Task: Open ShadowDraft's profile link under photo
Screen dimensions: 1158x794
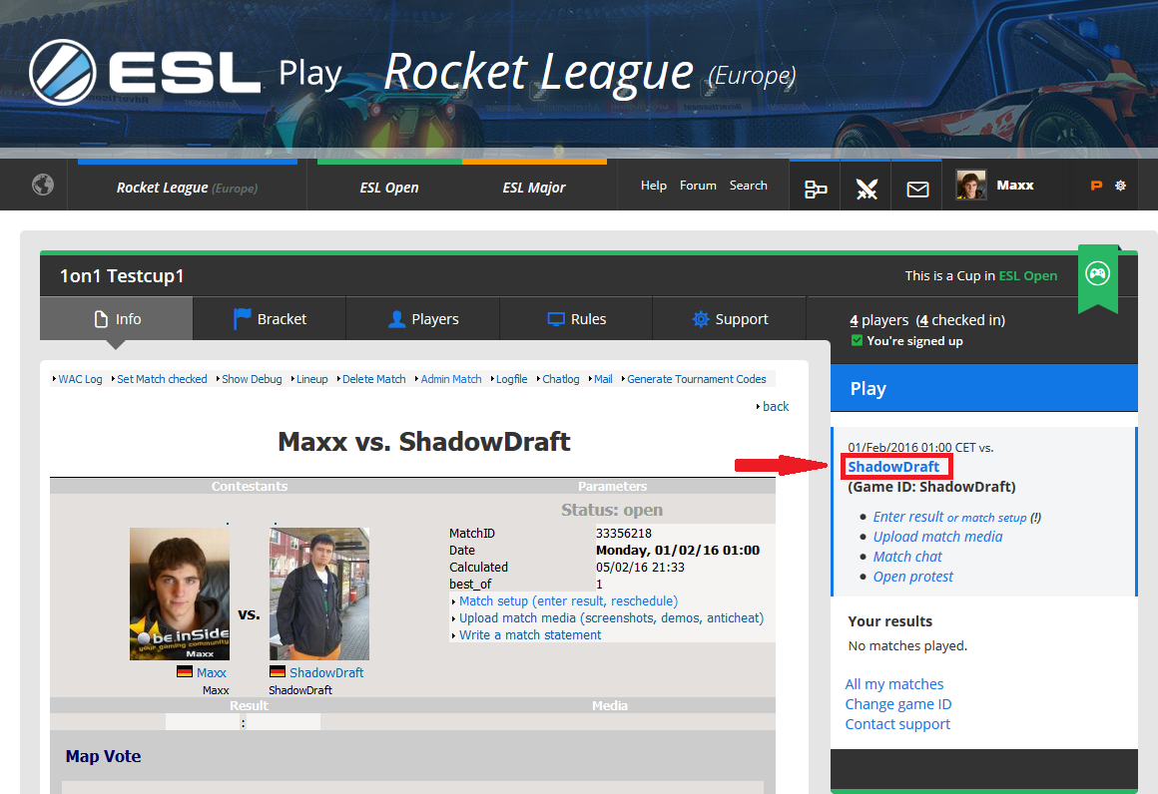Action: click(x=326, y=672)
